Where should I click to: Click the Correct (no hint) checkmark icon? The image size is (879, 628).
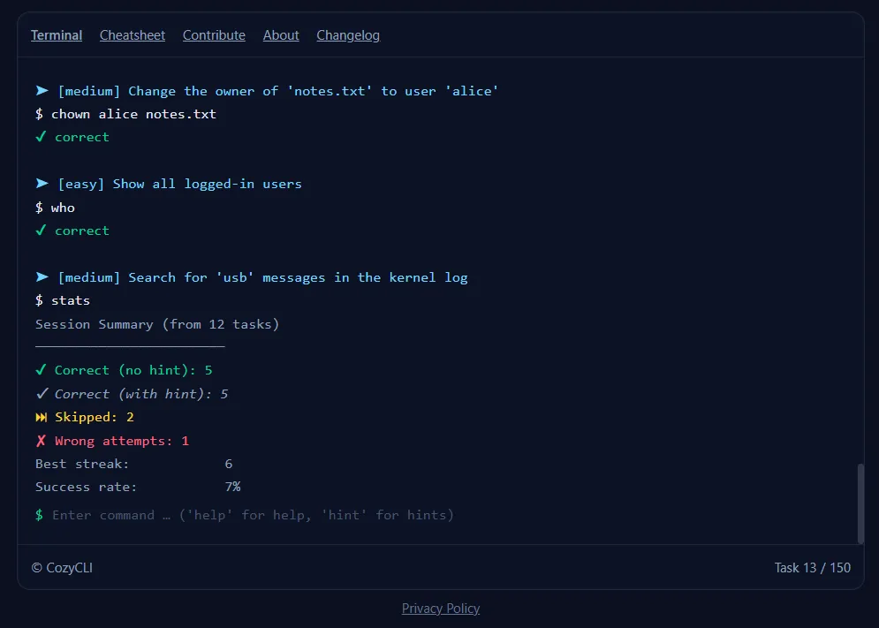[x=41, y=369]
